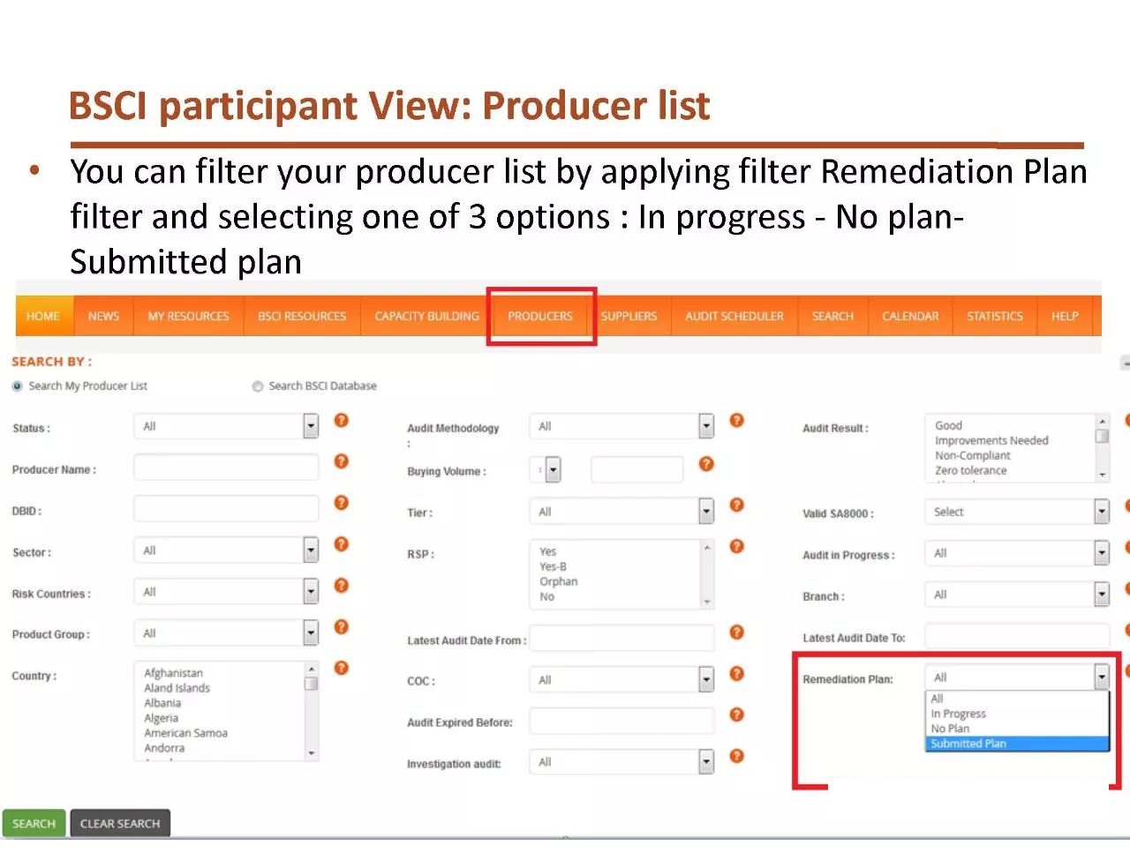
Task: Click the Audit Result list scrollbar
Action: pyautogui.click(x=1102, y=448)
